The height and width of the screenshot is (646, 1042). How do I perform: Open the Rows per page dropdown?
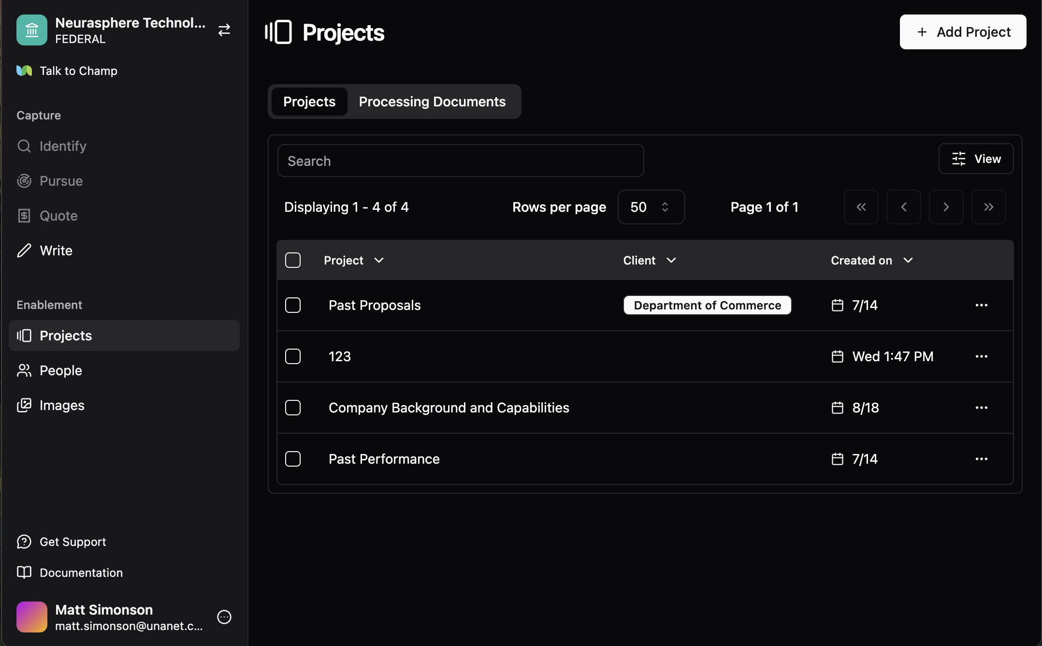(x=651, y=207)
